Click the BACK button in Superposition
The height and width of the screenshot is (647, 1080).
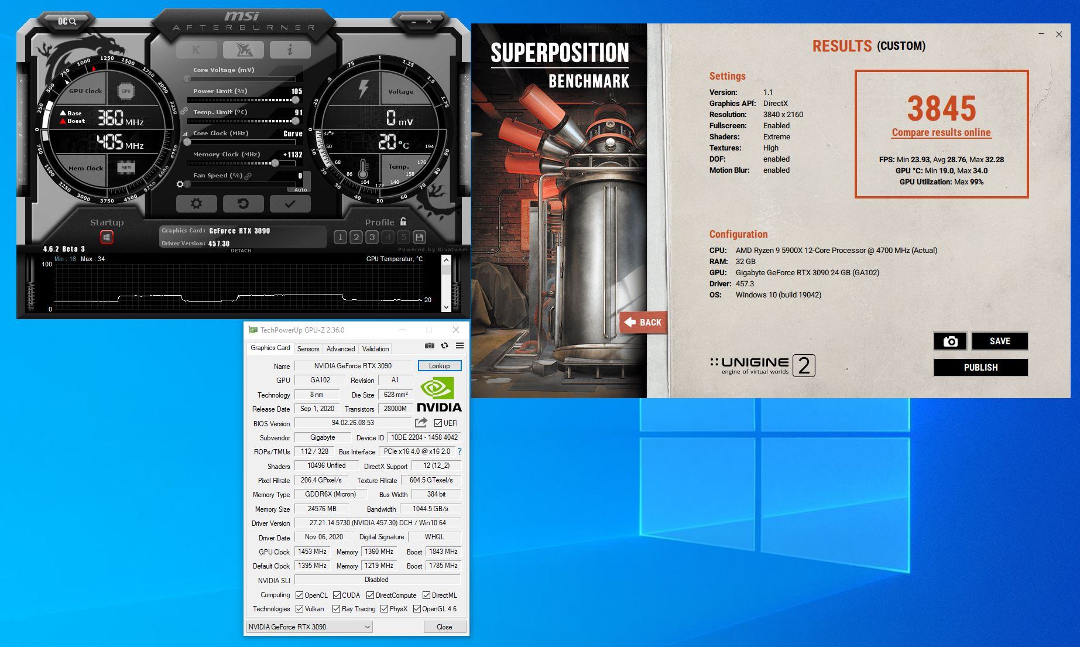(643, 322)
